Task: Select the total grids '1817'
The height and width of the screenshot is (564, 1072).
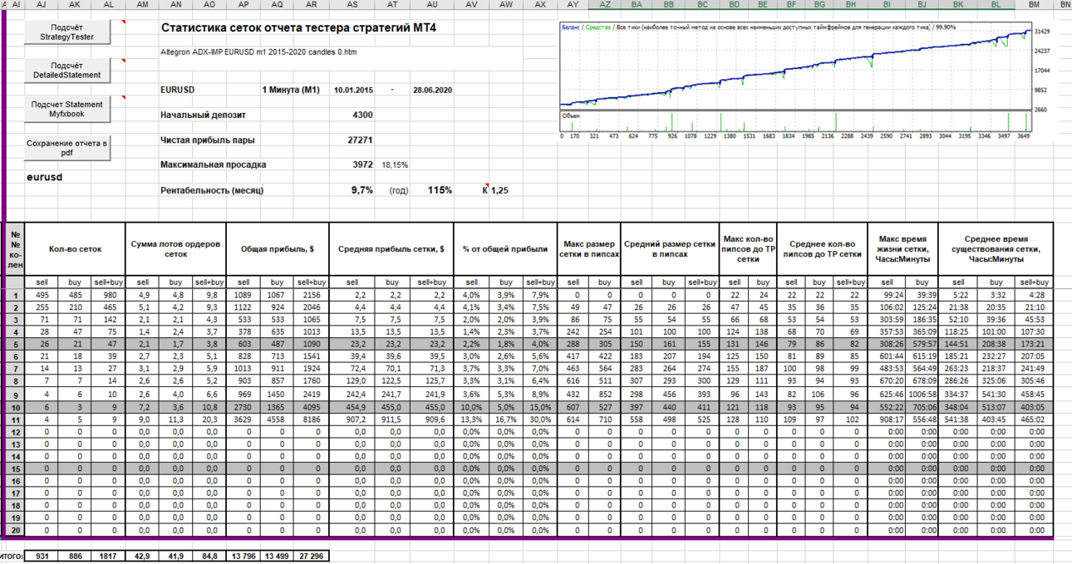Action: [108, 556]
